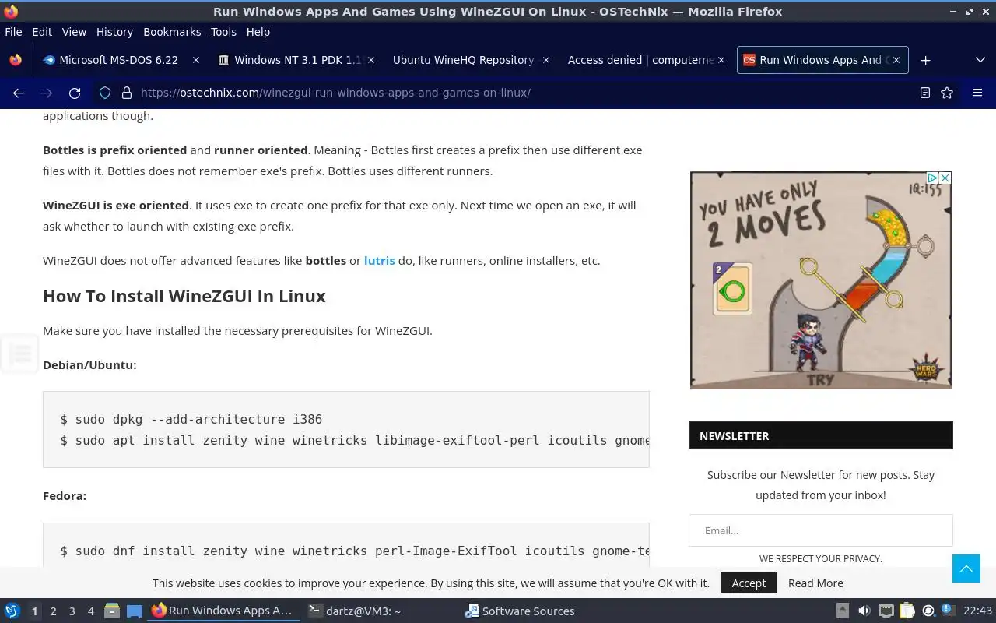This screenshot has width=996, height=623.
Task: Open the Help menu
Action: [258, 32]
